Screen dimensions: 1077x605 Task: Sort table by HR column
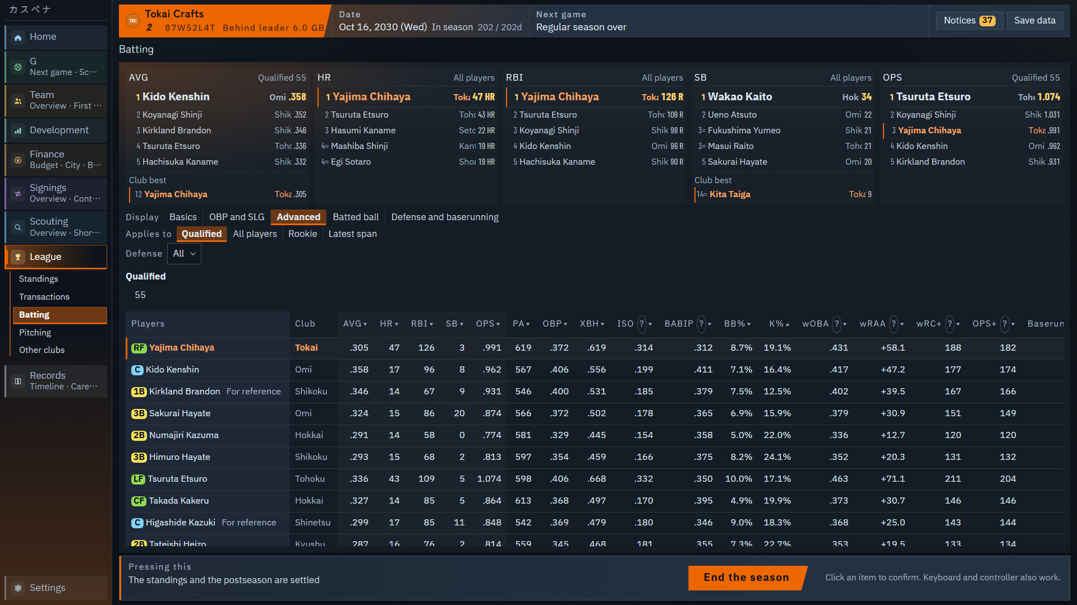tap(389, 324)
